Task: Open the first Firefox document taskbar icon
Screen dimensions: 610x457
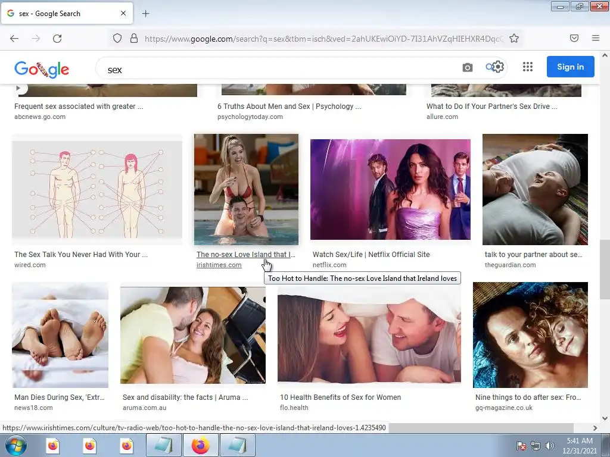Action: pyautogui.click(x=52, y=445)
